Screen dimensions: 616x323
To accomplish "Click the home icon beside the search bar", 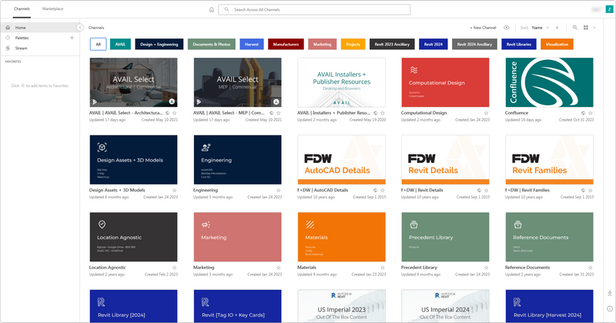I will (x=211, y=9).
